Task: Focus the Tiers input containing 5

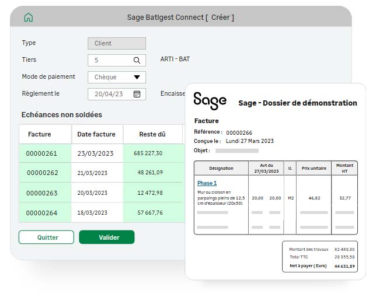Action: (x=117, y=60)
